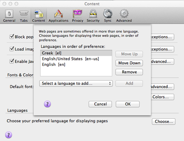
Task: Select English/United States [en-us] in list
Action: [x=76, y=59]
